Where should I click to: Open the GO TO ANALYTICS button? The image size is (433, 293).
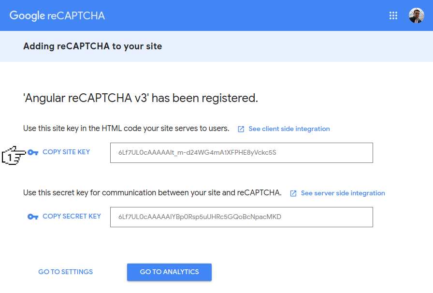tap(169, 272)
